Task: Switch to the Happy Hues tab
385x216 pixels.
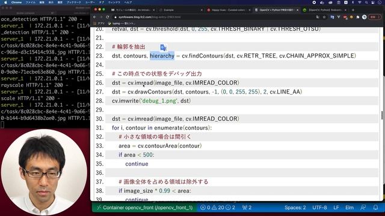Action: coord(229,10)
